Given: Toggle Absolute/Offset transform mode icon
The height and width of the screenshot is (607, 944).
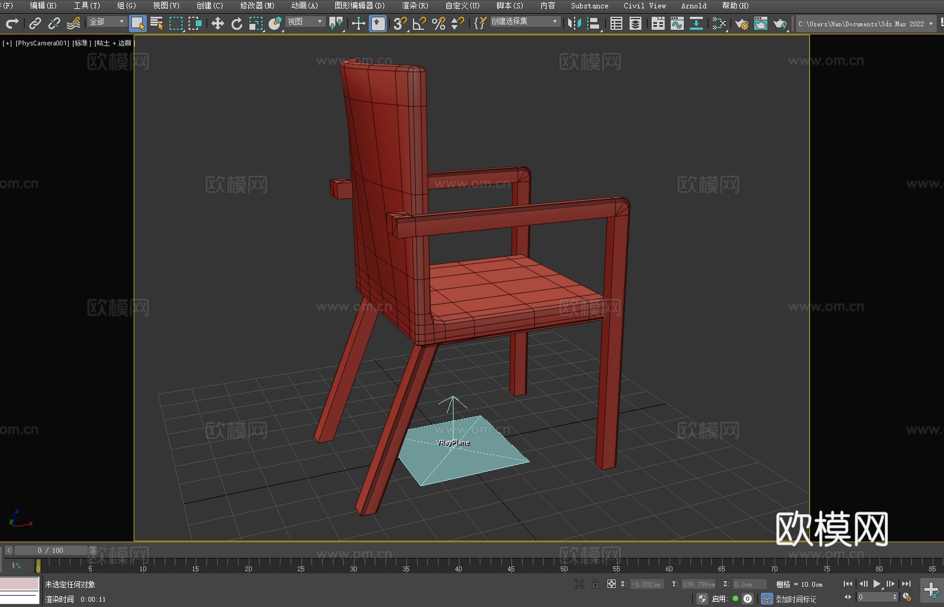Looking at the screenshot, I should click(x=612, y=584).
